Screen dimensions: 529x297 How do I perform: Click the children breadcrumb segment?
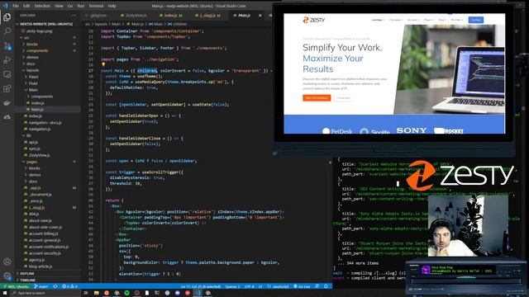[x=178, y=24]
